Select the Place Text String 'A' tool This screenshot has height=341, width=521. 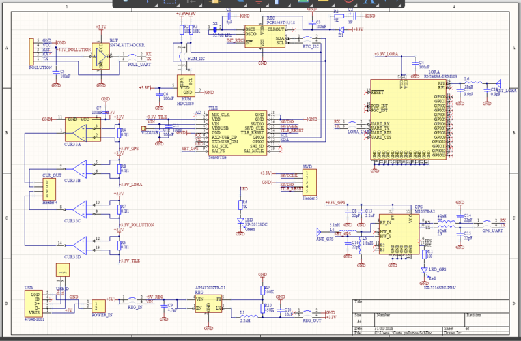pyautogui.click(x=367, y=2)
